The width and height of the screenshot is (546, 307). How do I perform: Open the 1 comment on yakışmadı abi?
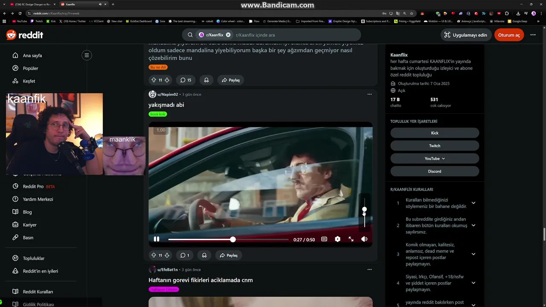click(184, 255)
